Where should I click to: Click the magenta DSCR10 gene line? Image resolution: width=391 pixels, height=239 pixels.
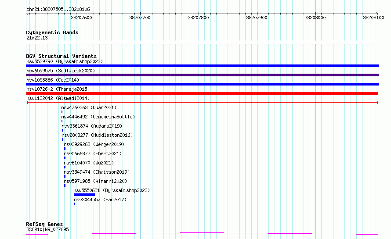(x=202, y=234)
